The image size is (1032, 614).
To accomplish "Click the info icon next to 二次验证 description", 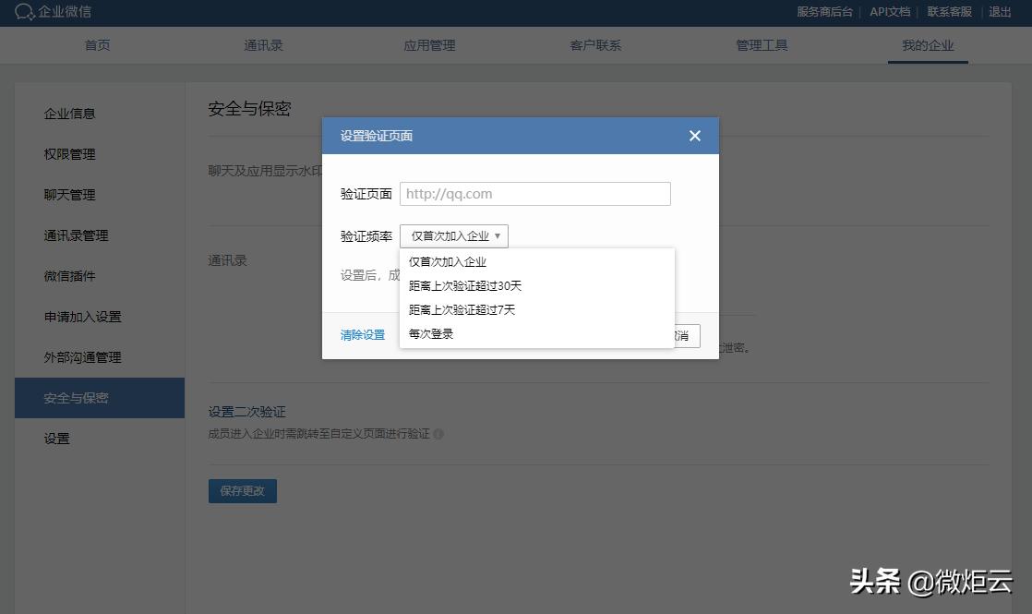I will 441,433.
